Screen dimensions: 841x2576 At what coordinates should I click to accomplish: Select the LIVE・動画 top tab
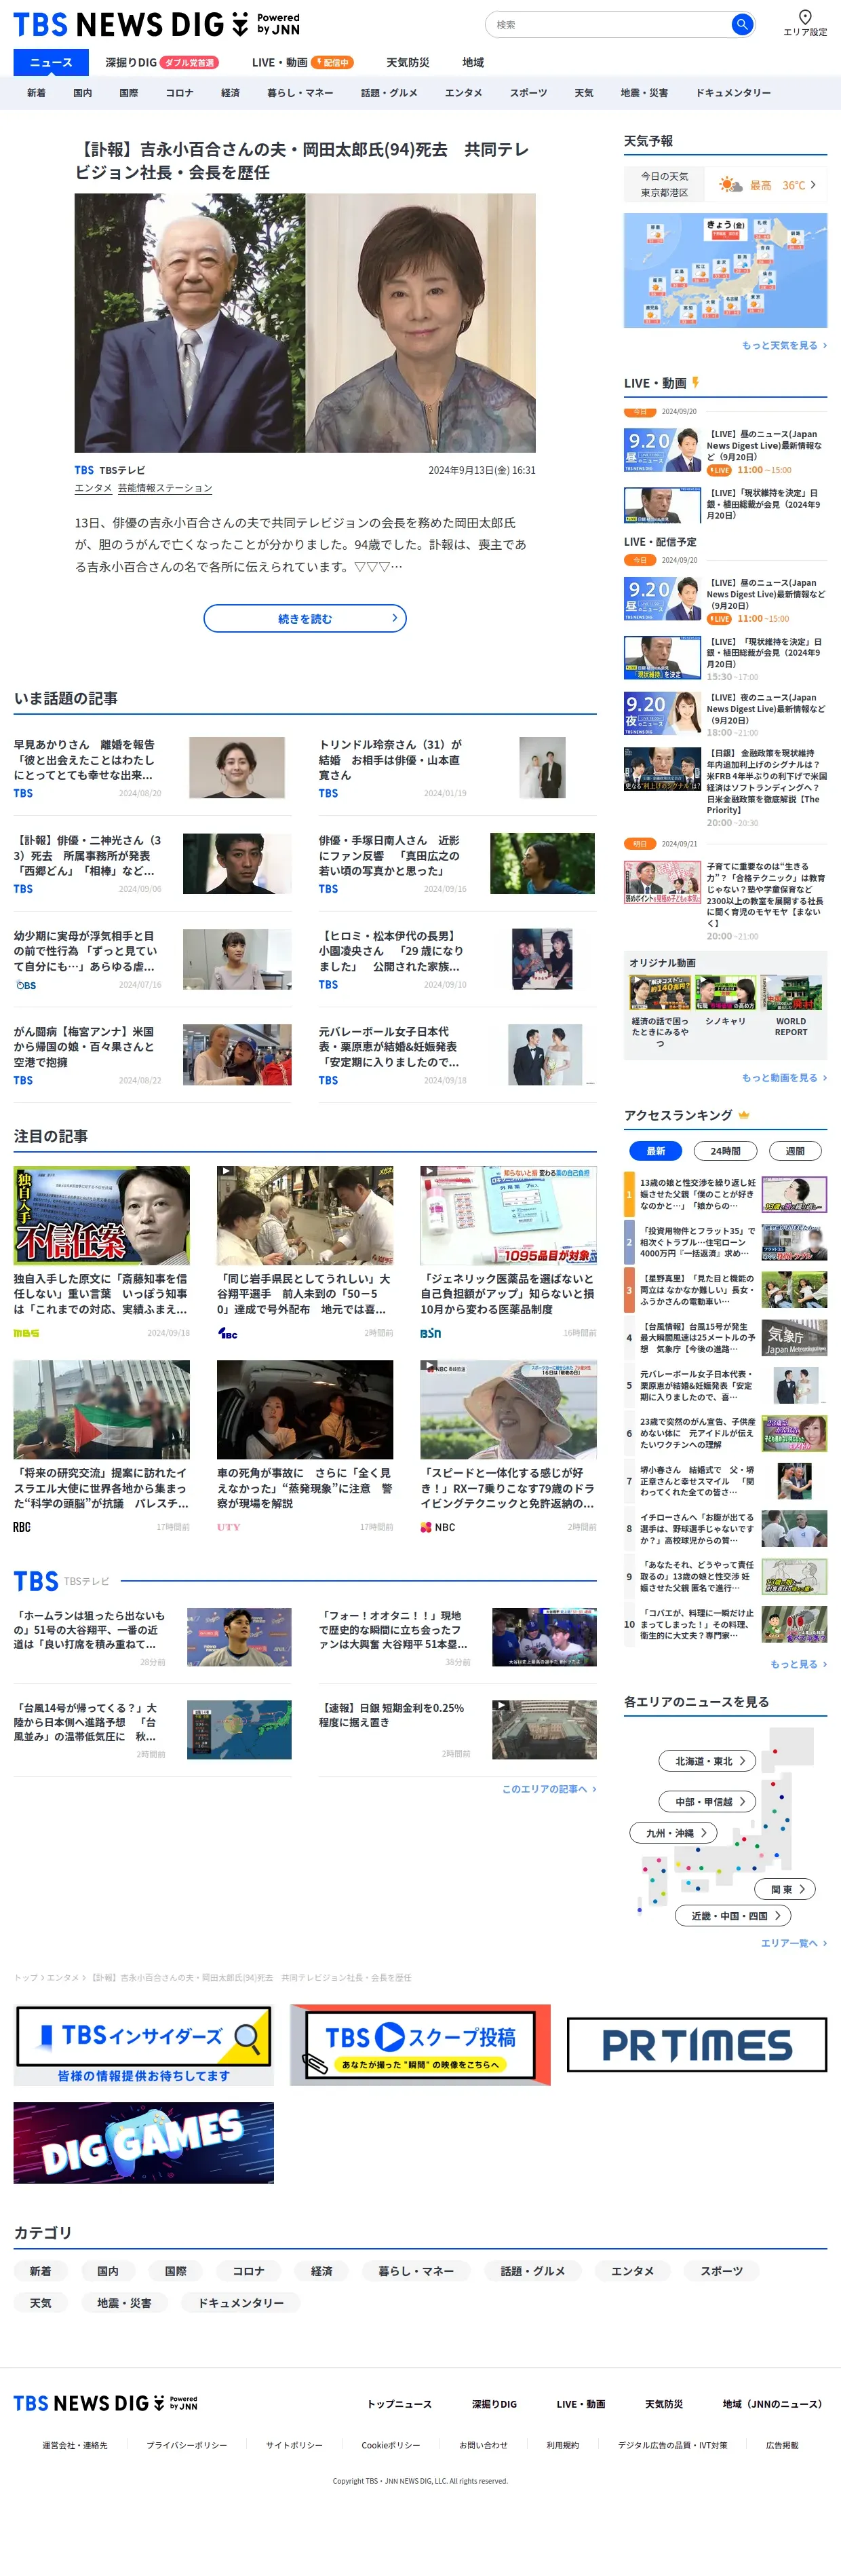pyautogui.click(x=302, y=62)
